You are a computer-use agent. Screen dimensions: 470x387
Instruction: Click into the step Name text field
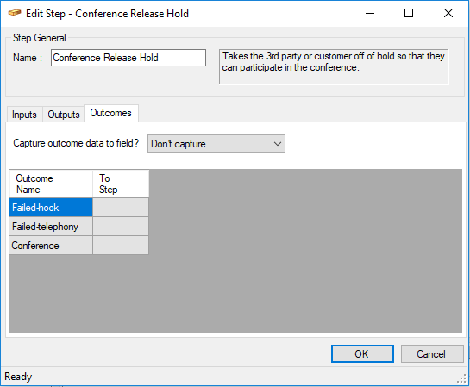tap(128, 58)
